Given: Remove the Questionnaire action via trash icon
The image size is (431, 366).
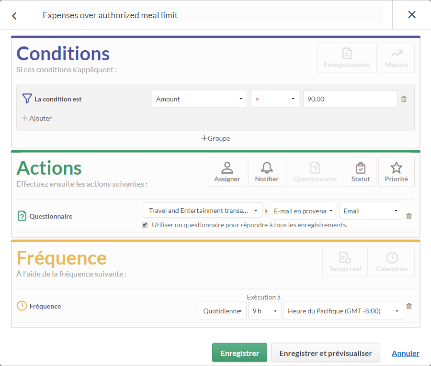Looking at the screenshot, I should (x=409, y=216).
